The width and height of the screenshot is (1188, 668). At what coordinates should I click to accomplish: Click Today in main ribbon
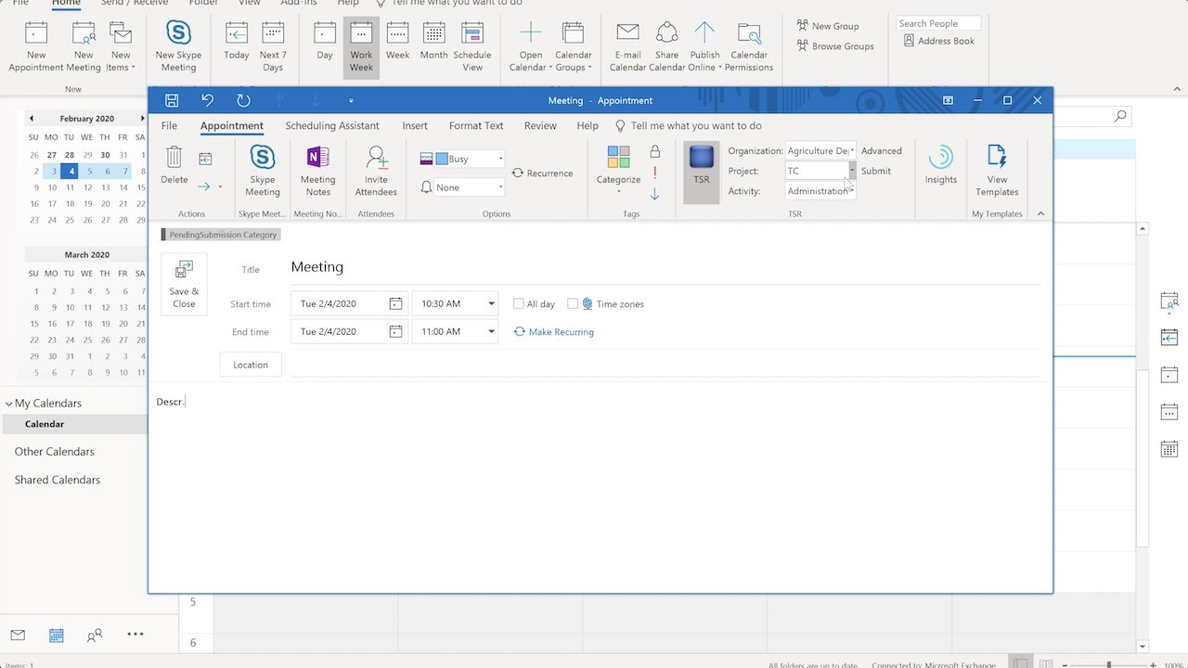click(237, 42)
